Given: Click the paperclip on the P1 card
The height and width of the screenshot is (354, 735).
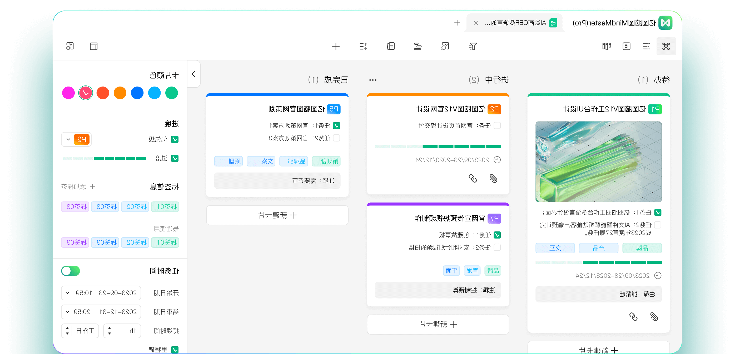Looking at the screenshot, I should pyautogui.click(x=654, y=317).
